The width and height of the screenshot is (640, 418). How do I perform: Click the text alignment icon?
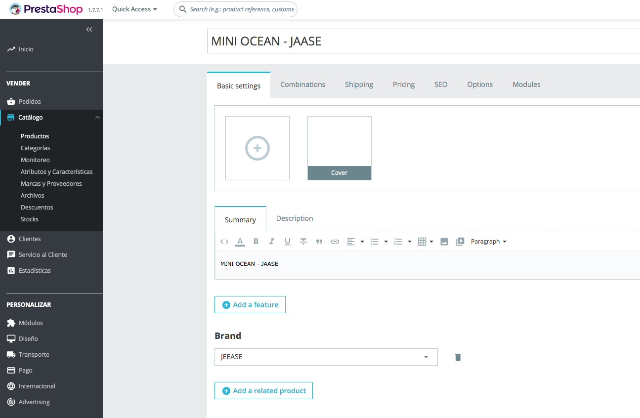[x=351, y=242]
